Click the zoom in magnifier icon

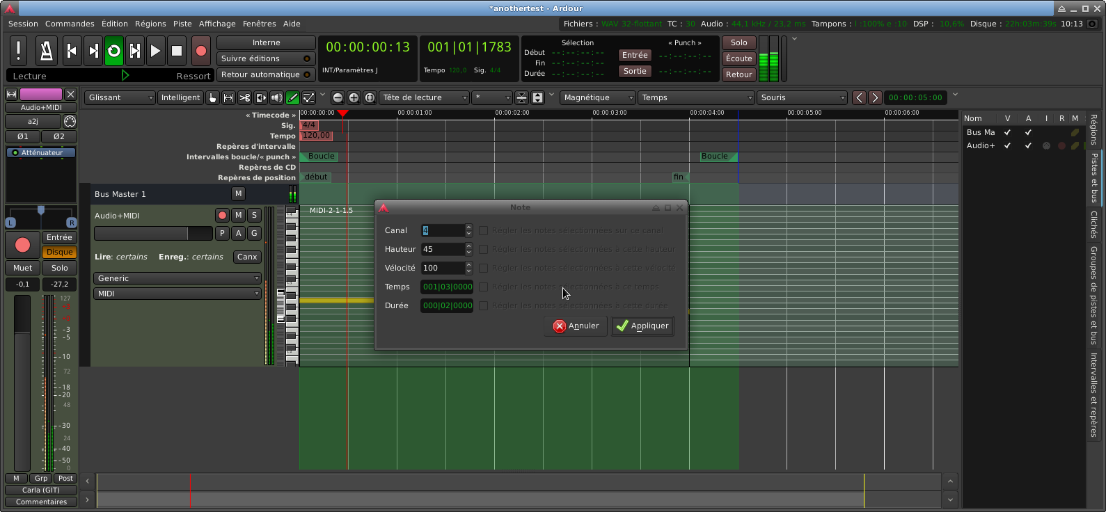click(x=354, y=98)
